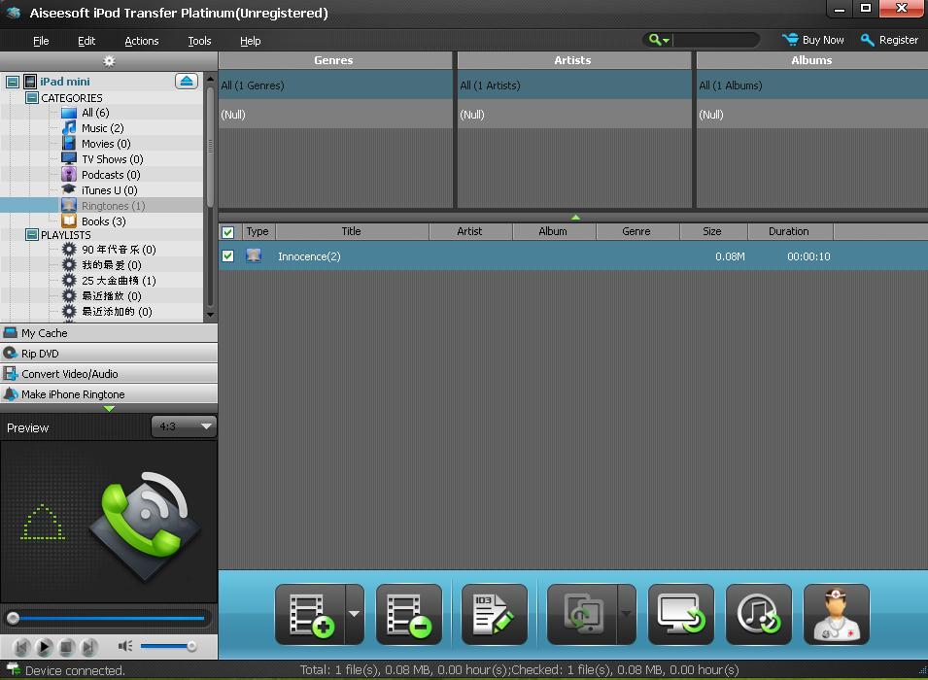Image resolution: width=928 pixels, height=680 pixels.
Task: Click the Register key link
Action: tap(889, 40)
